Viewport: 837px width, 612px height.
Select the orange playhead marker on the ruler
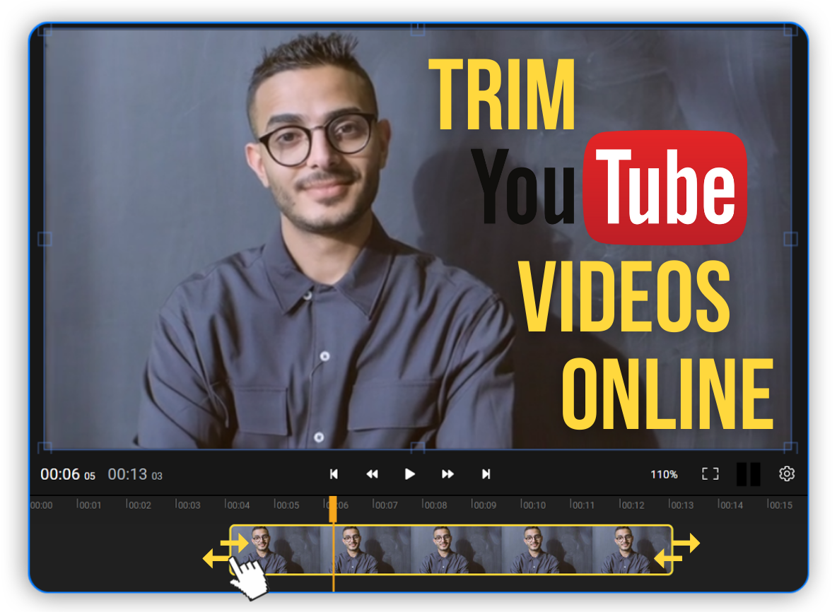click(x=332, y=509)
